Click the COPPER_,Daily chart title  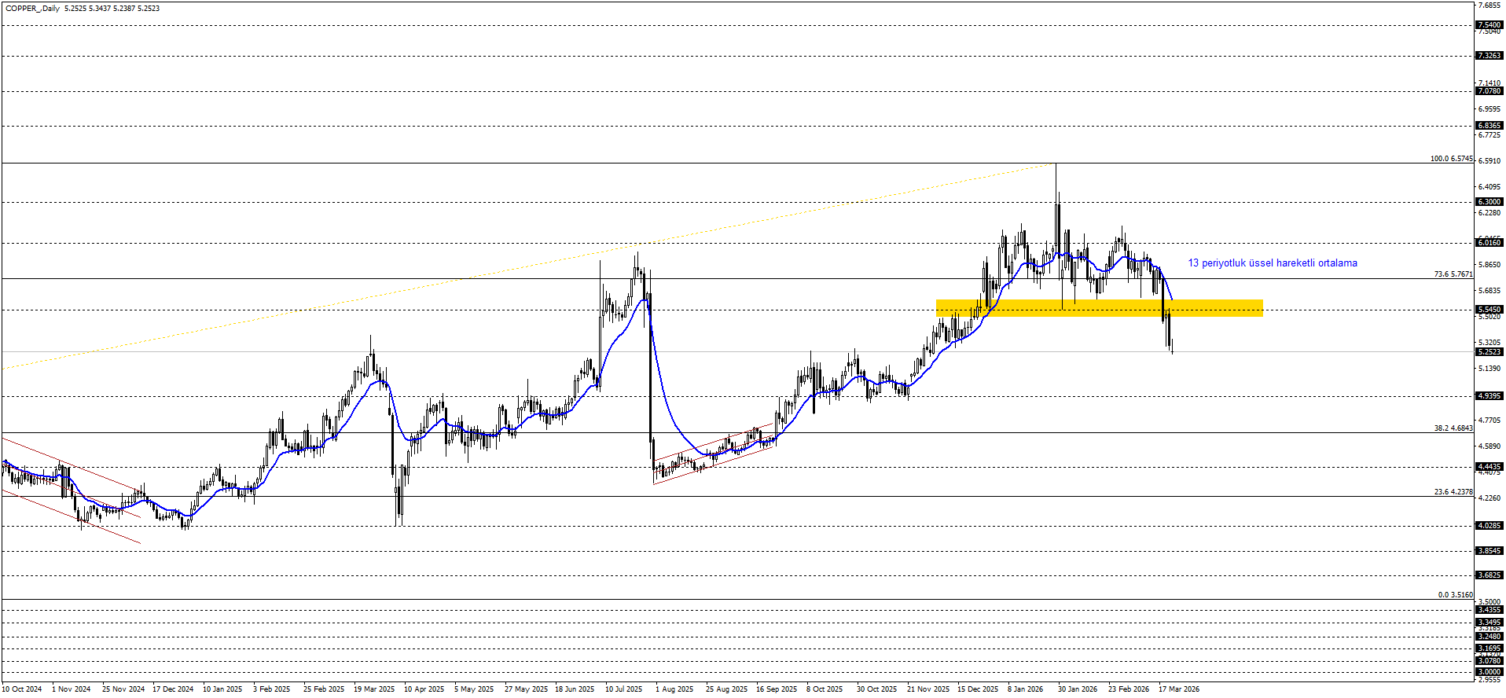[x=33, y=9]
